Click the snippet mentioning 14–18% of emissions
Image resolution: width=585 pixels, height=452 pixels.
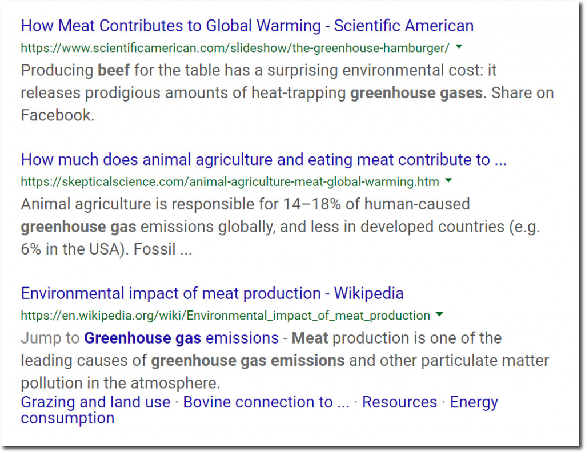tap(280, 227)
